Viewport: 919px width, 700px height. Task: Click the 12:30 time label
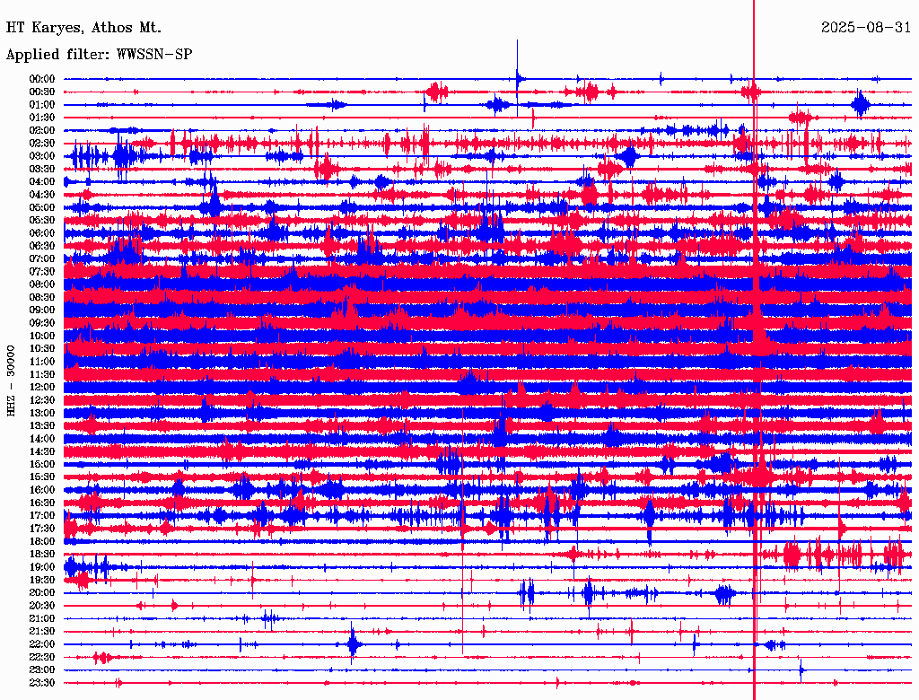tap(42, 400)
